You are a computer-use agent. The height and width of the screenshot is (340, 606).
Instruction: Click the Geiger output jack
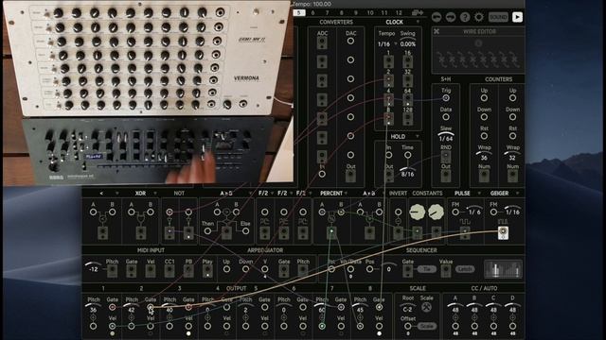click(x=503, y=232)
